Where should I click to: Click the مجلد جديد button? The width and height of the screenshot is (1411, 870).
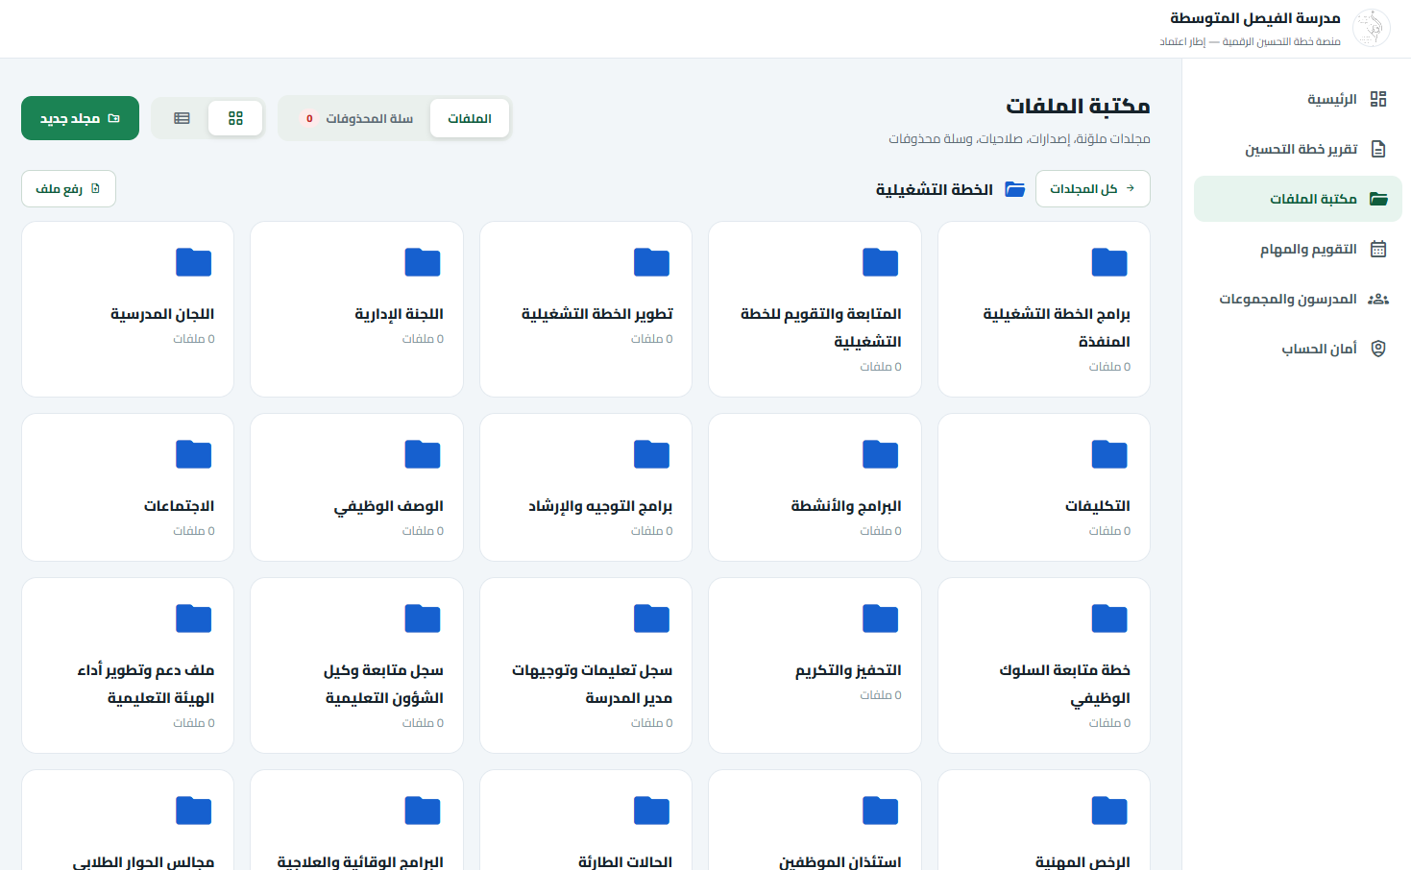click(80, 118)
